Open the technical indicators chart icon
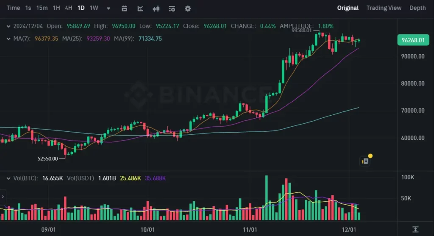Image resolution: width=434 pixels, height=236 pixels. pos(140,8)
